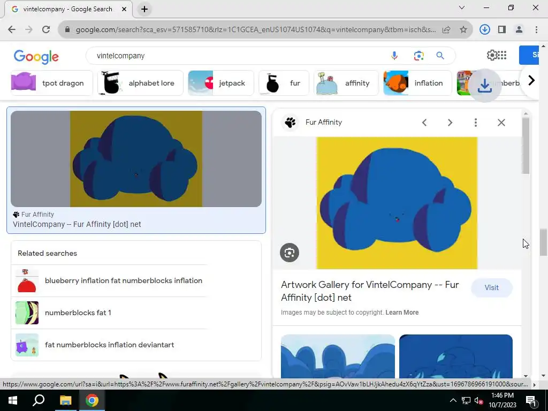This screenshot has width=548, height=411.
Task: Open Artwork Gallery for VintelCompany title link
Action: pos(370,291)
